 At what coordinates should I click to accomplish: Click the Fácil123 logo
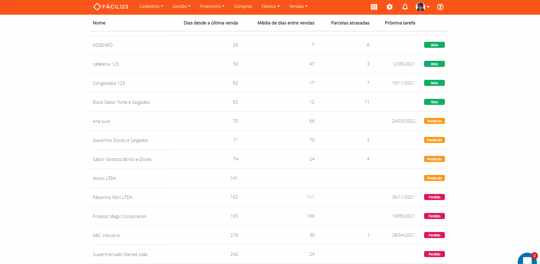[111, 6]
